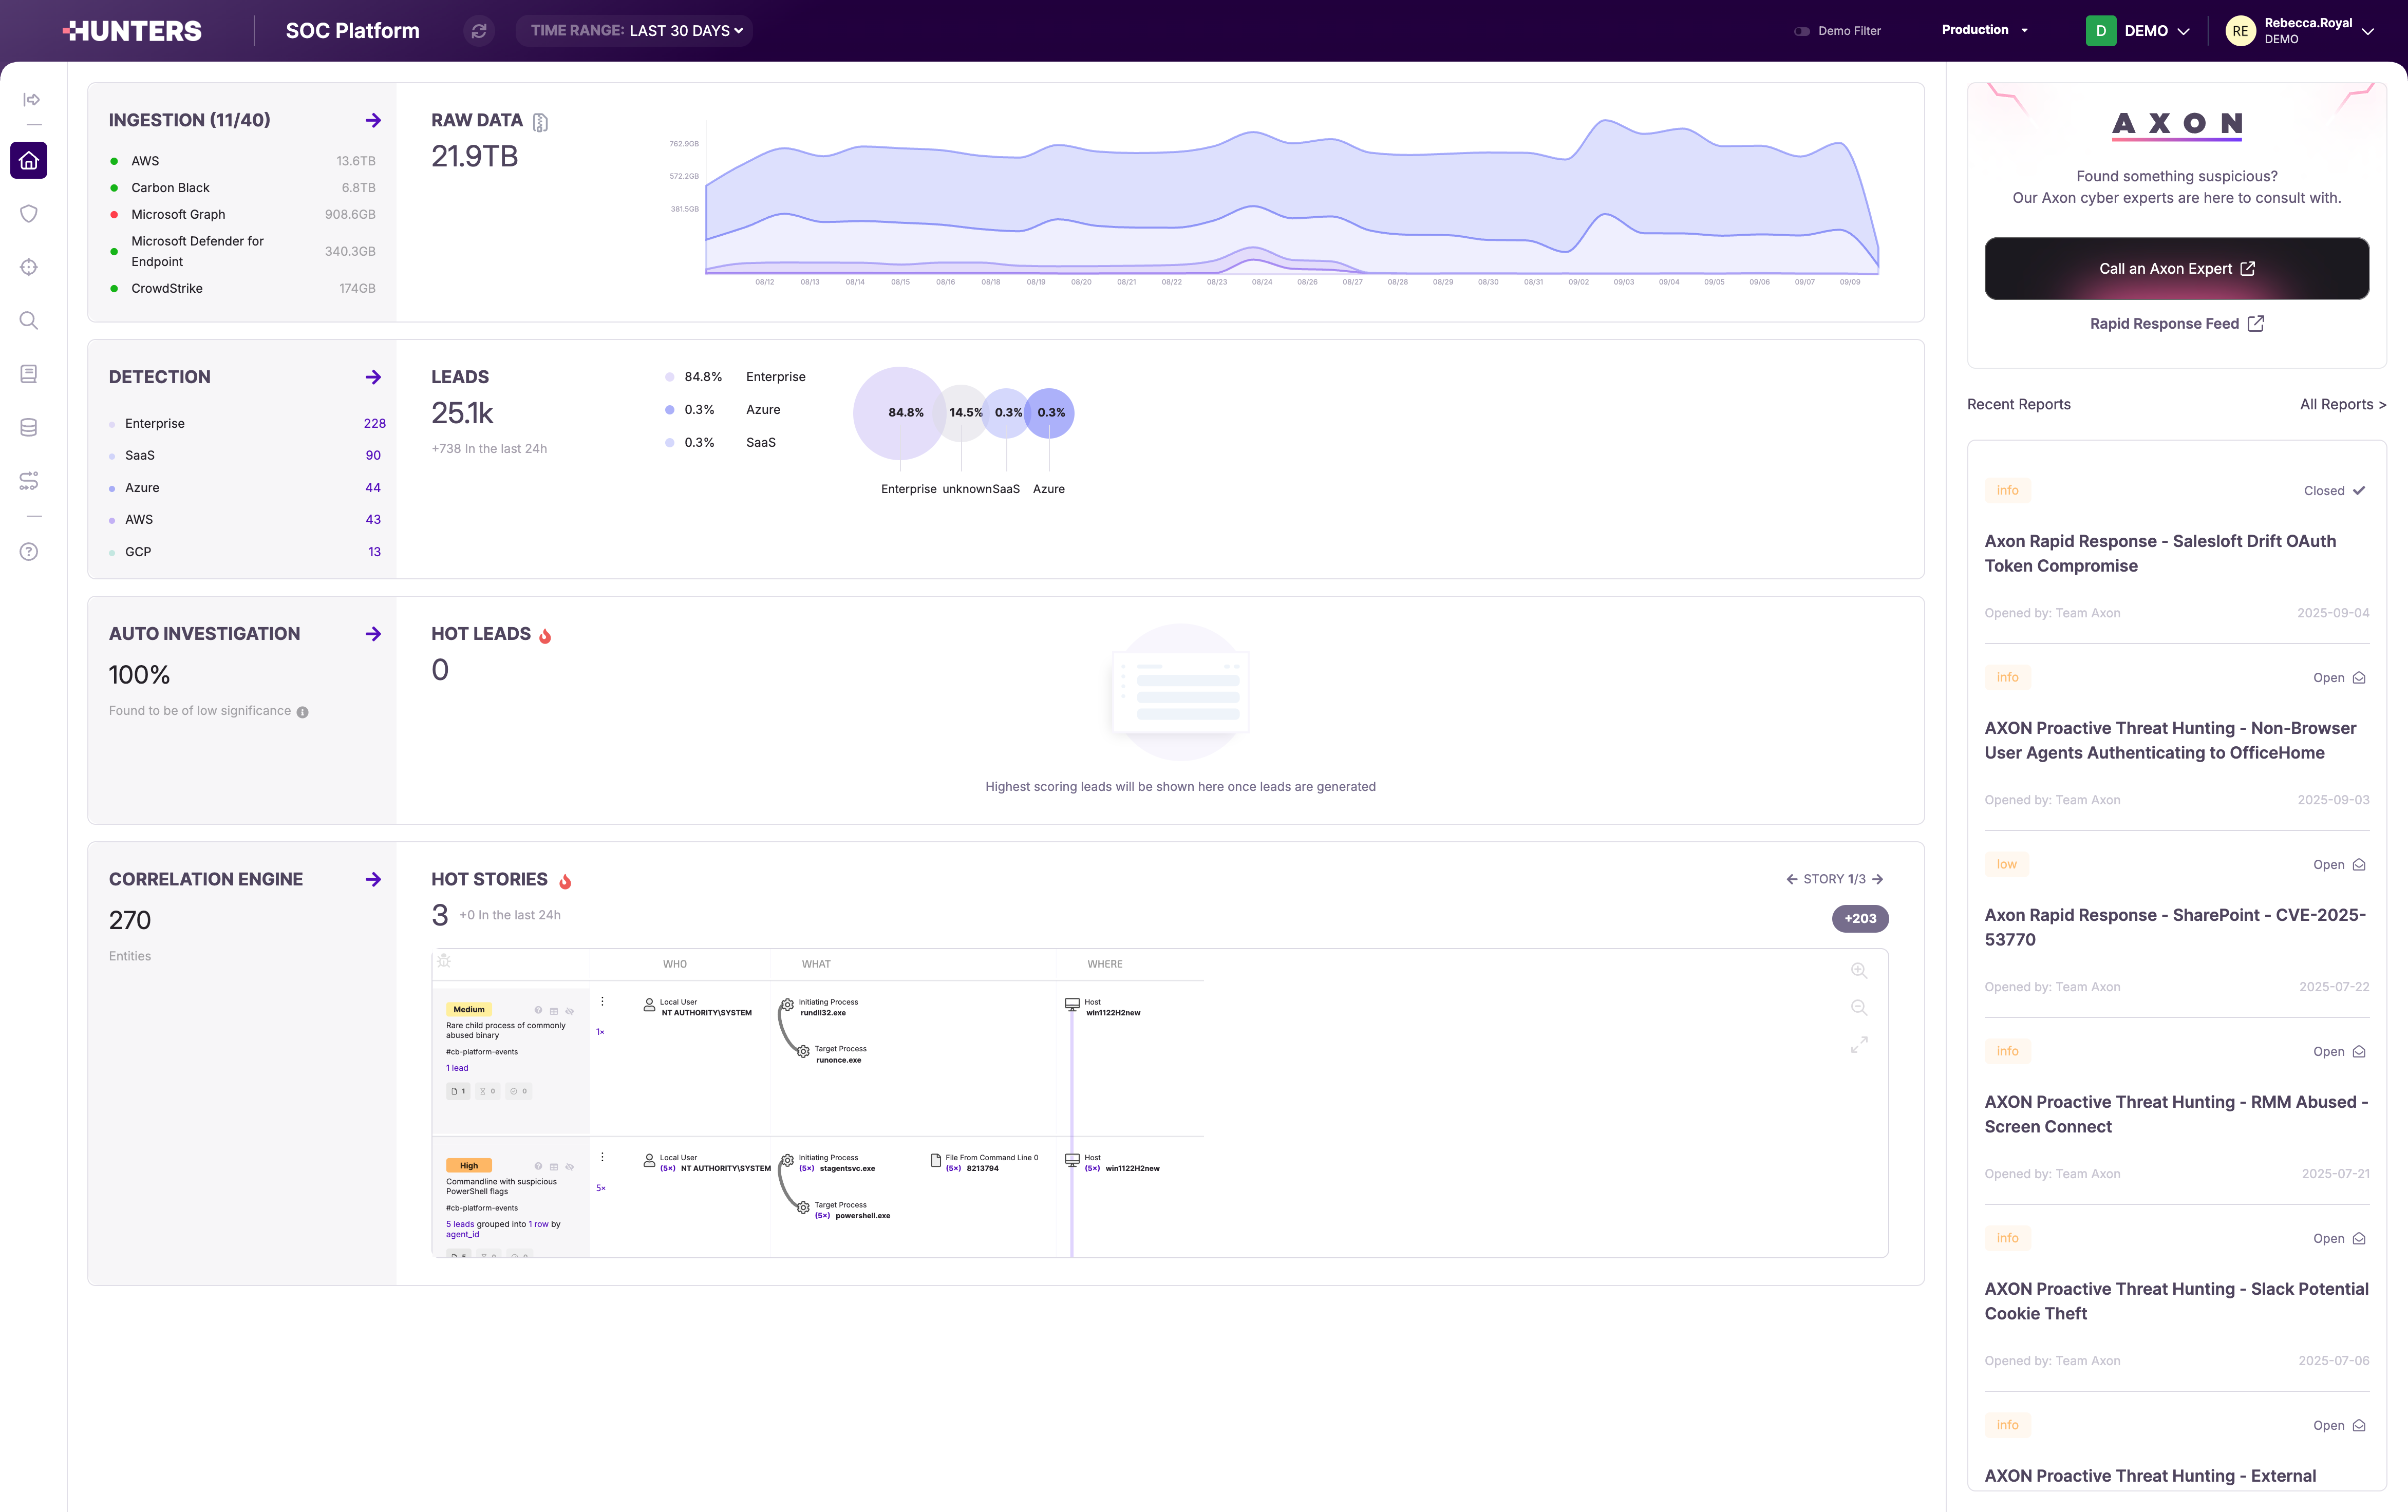
Task: Click the refresh icon beside SOC Platform
Action: click(x=479, y=31)
